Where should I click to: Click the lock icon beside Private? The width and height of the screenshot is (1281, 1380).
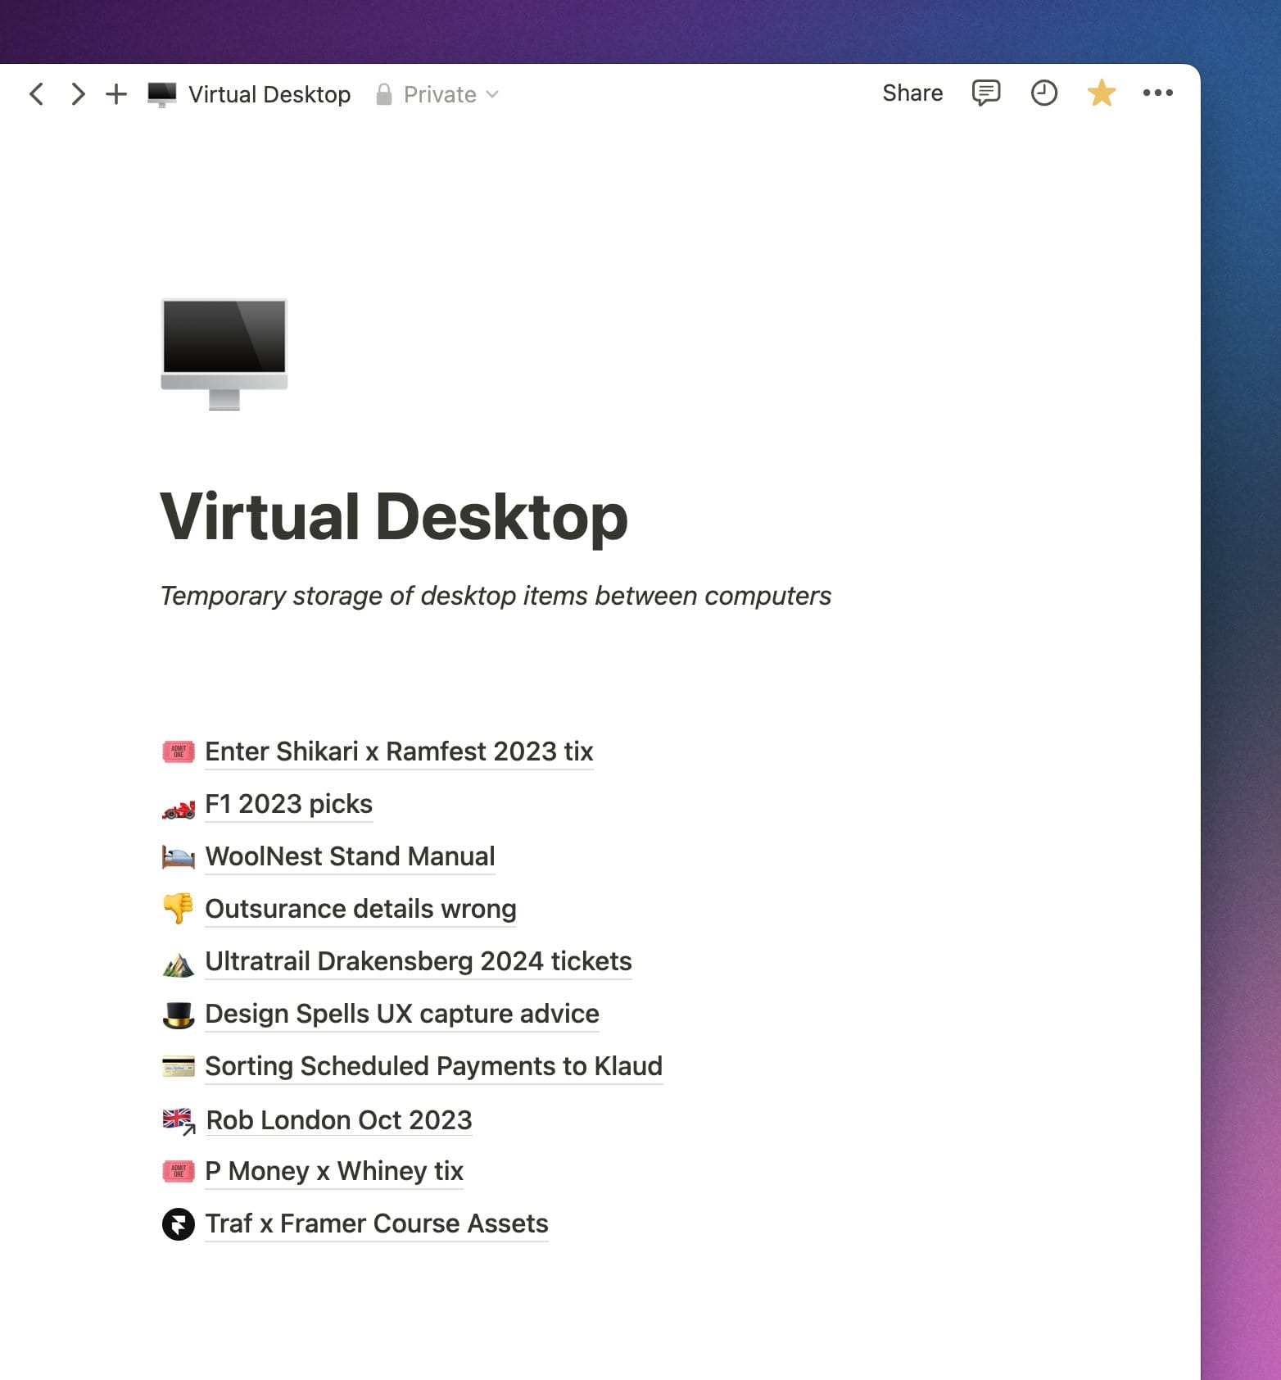point(383,94)
